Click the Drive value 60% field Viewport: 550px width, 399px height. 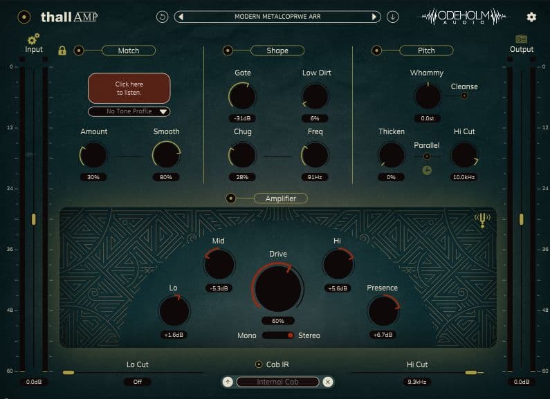pyautogui.click(x=278, y=321)
